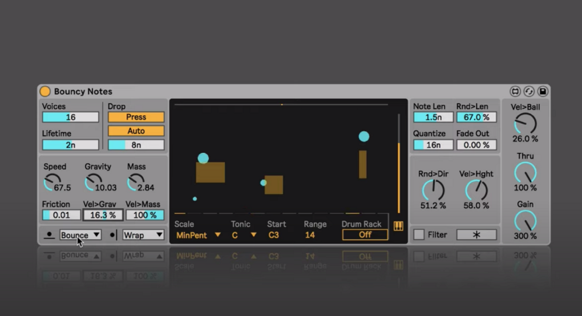The width and height of the screenshot is (582, 316).
Task: Toggle the Bouncy Notes device activator
Action: pyautogui.click(x=45, y=91)
